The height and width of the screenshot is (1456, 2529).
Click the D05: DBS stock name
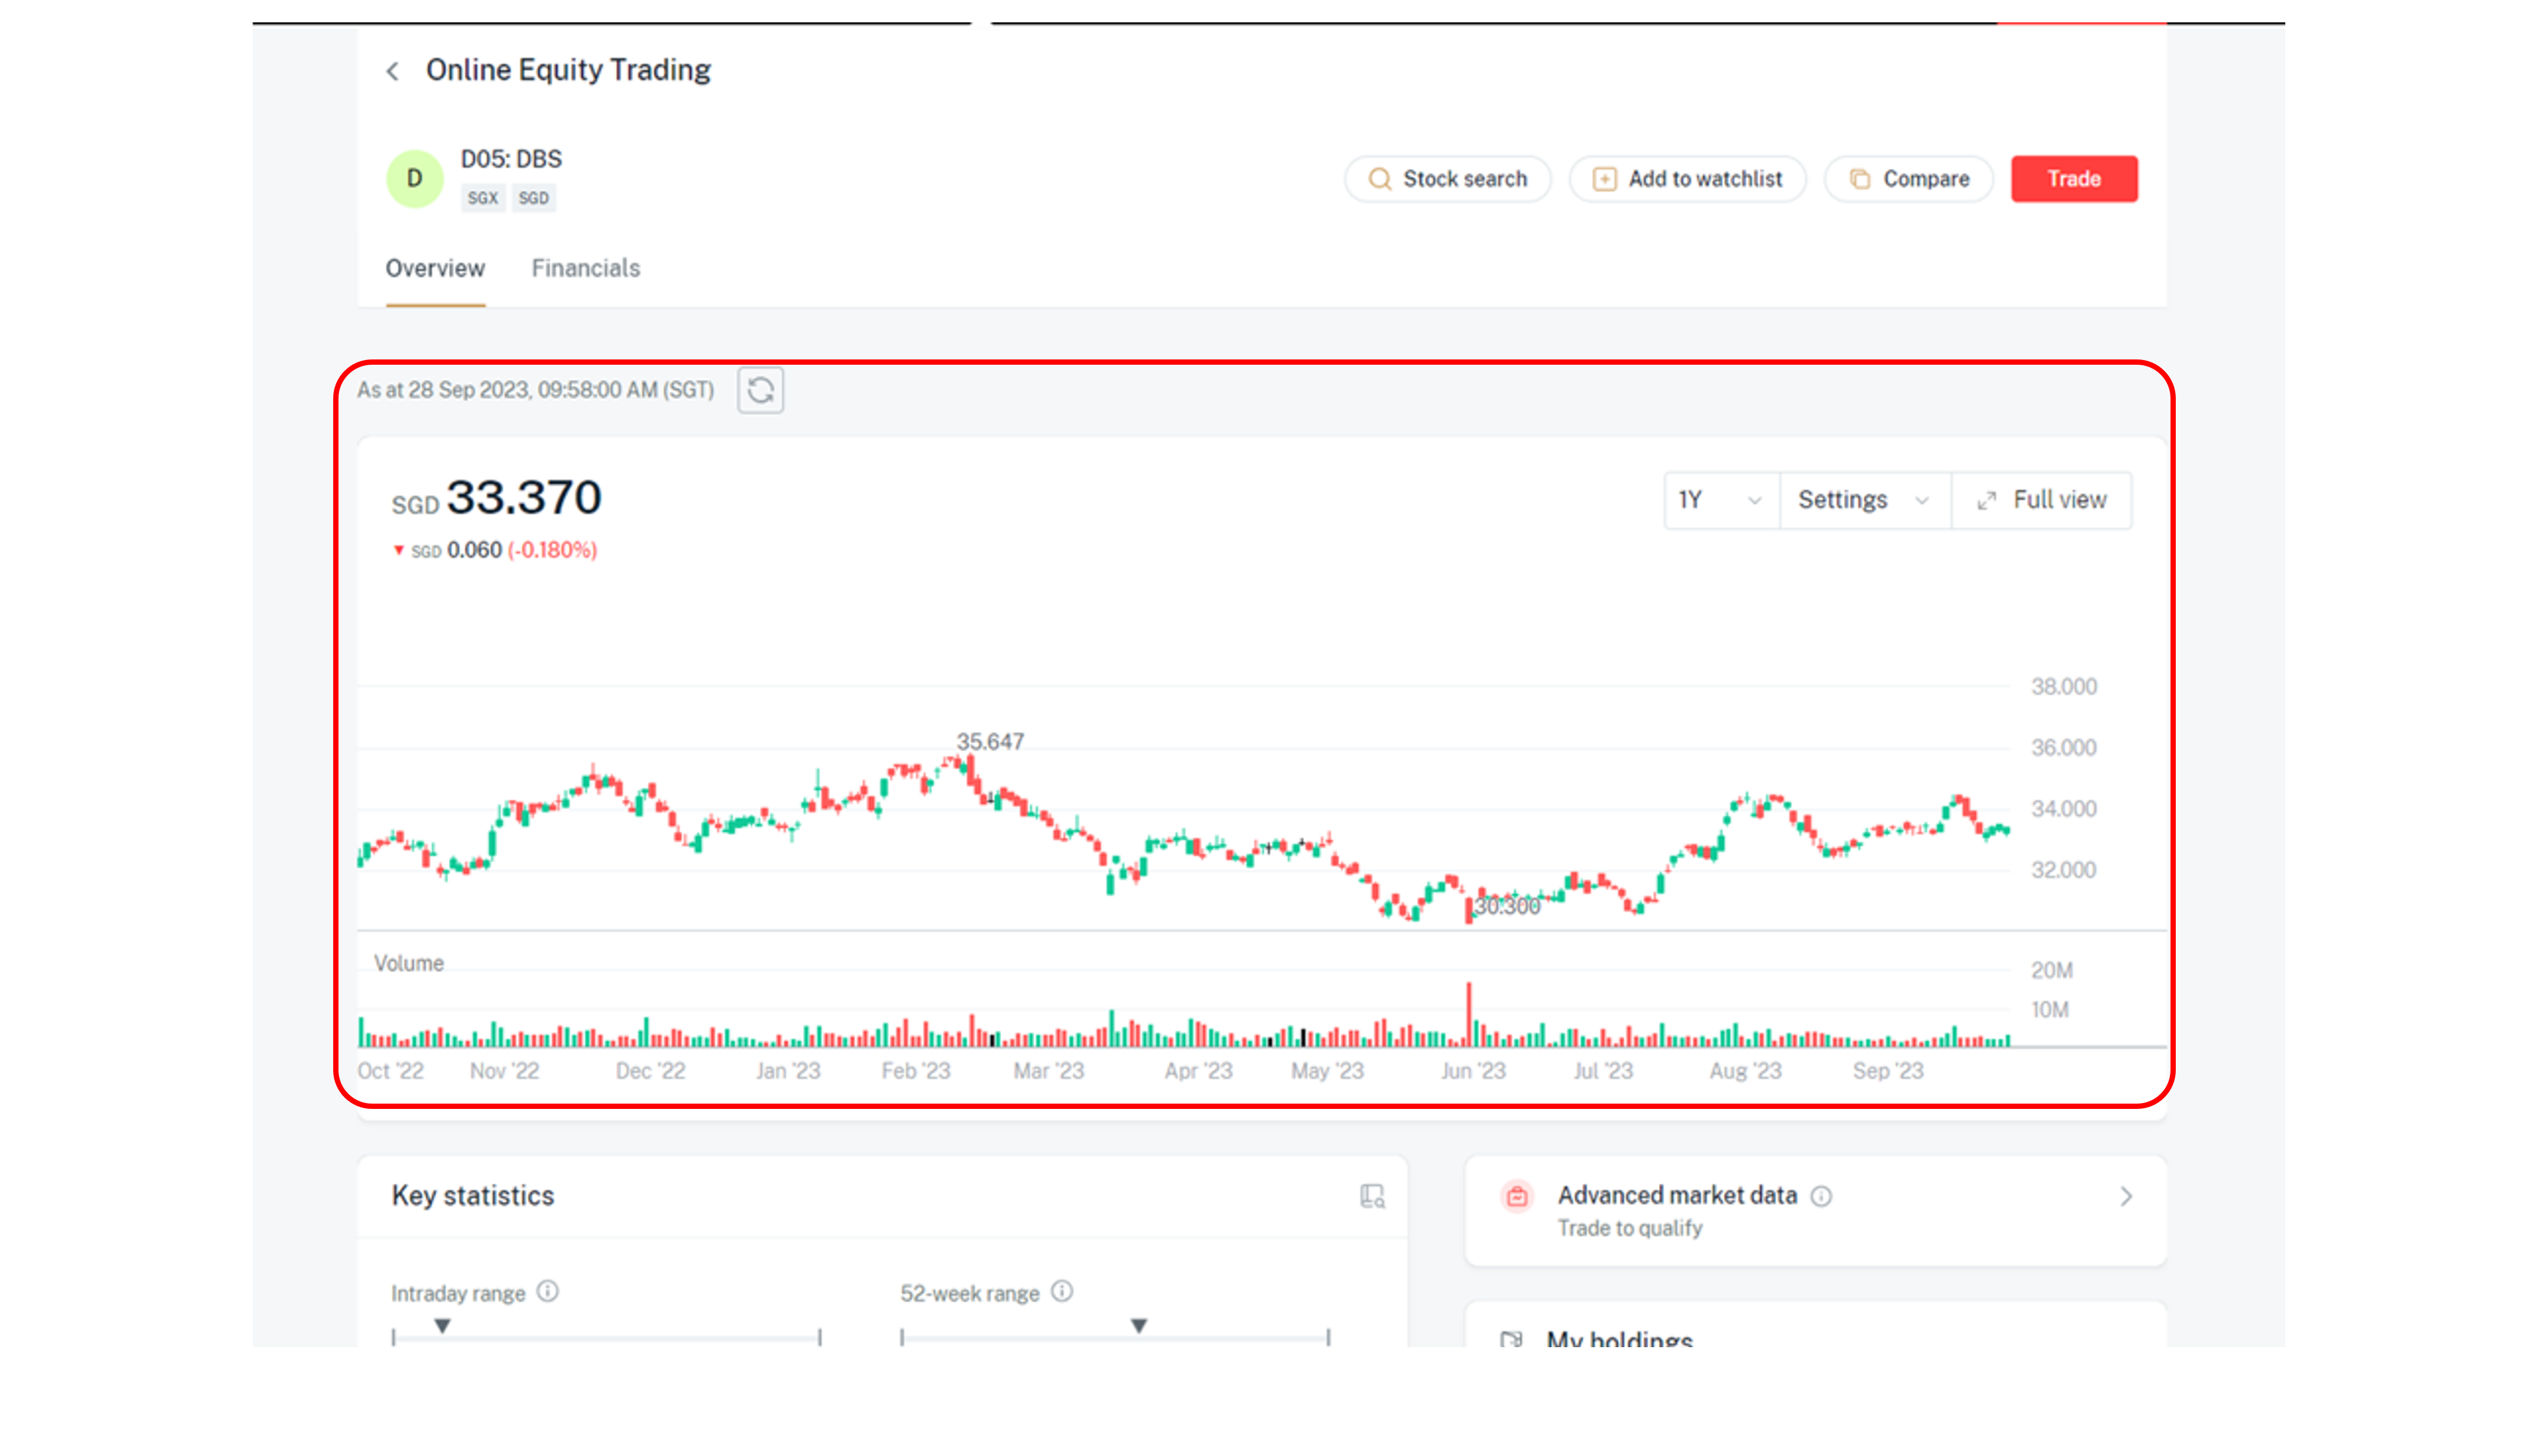click(x=511, y=159)
